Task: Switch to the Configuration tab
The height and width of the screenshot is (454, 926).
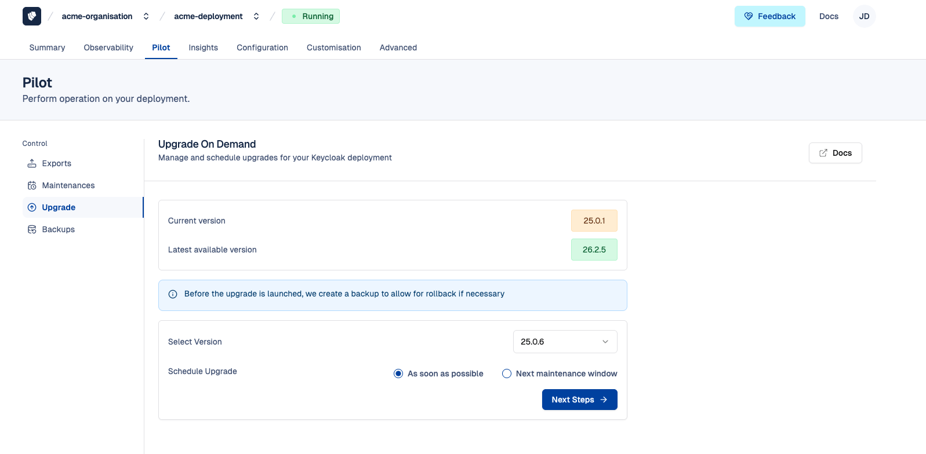Action: (x=262, y=47)
